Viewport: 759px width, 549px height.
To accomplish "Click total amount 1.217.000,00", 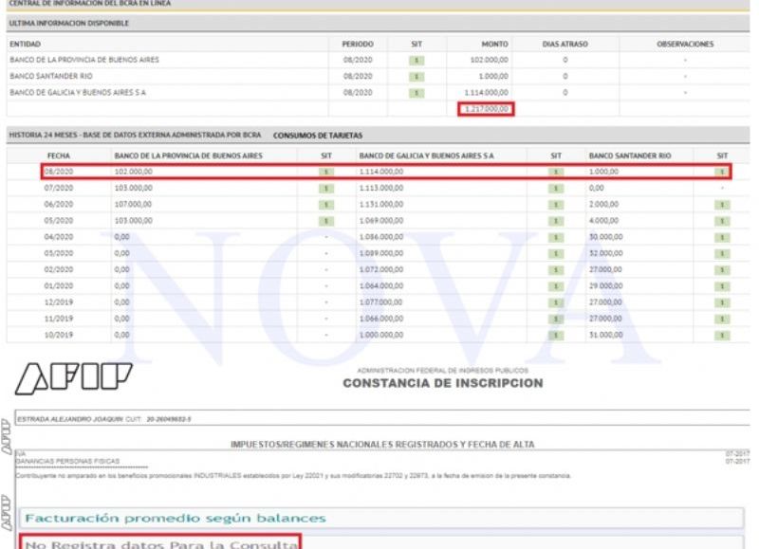I will click(486, 109).
